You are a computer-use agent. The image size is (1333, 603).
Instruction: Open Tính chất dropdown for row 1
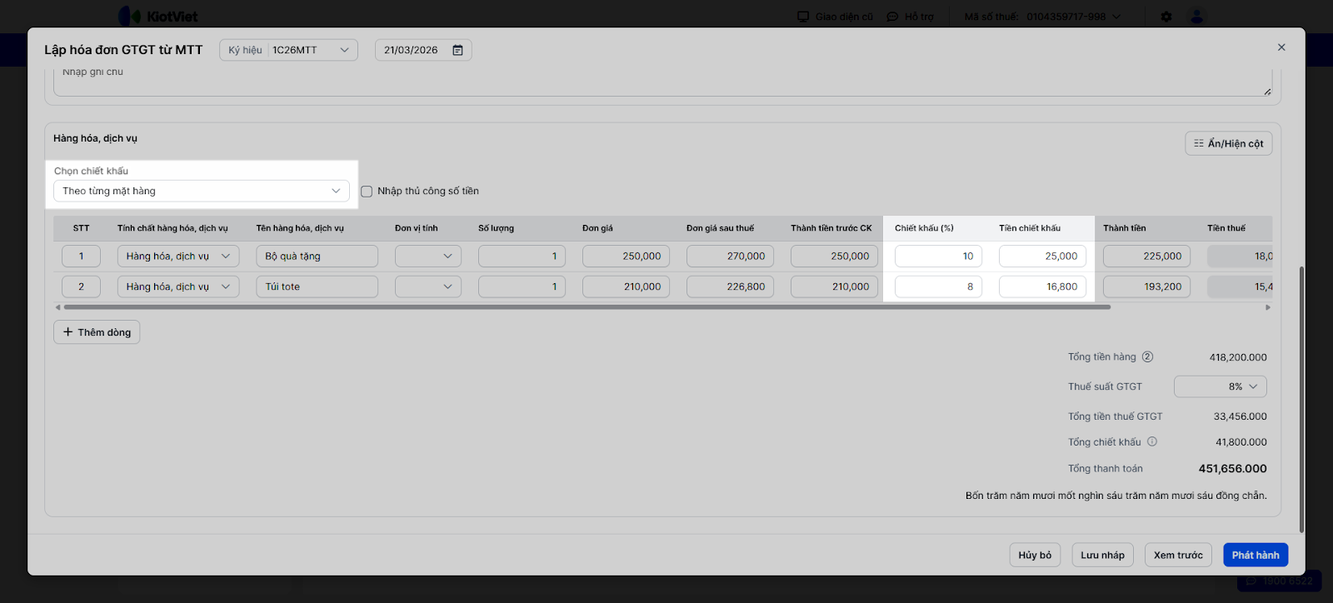click(178, 256)
